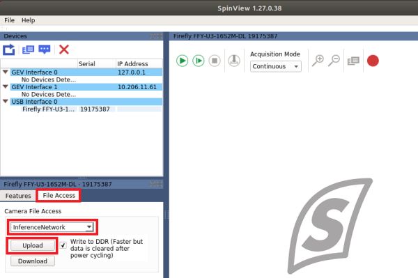Click the zoom in magnifier icon

(318, 61)
